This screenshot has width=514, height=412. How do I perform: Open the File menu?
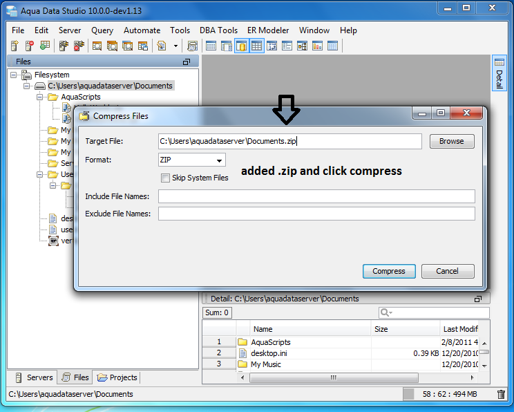[18, 30]
